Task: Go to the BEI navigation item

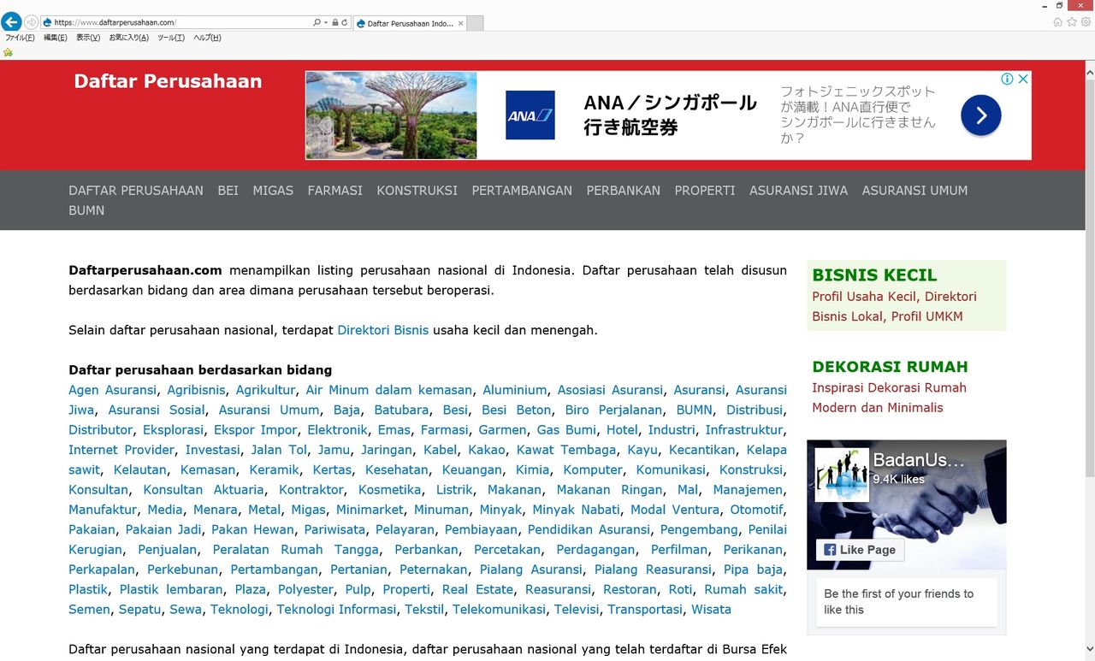Action: pyautogui.click(x=228, y=191)
